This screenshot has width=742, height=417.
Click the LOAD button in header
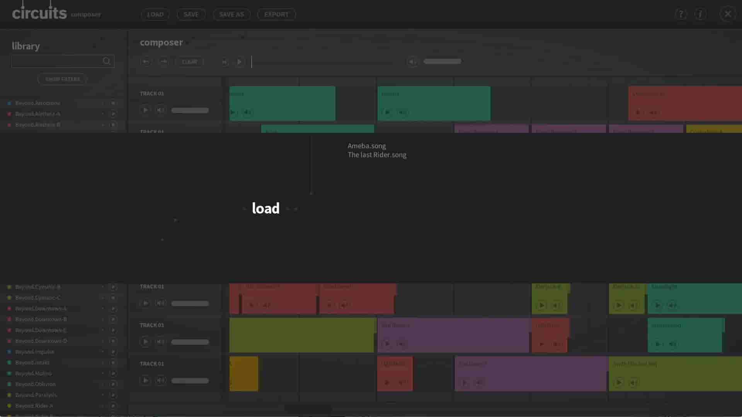point(155,15)
